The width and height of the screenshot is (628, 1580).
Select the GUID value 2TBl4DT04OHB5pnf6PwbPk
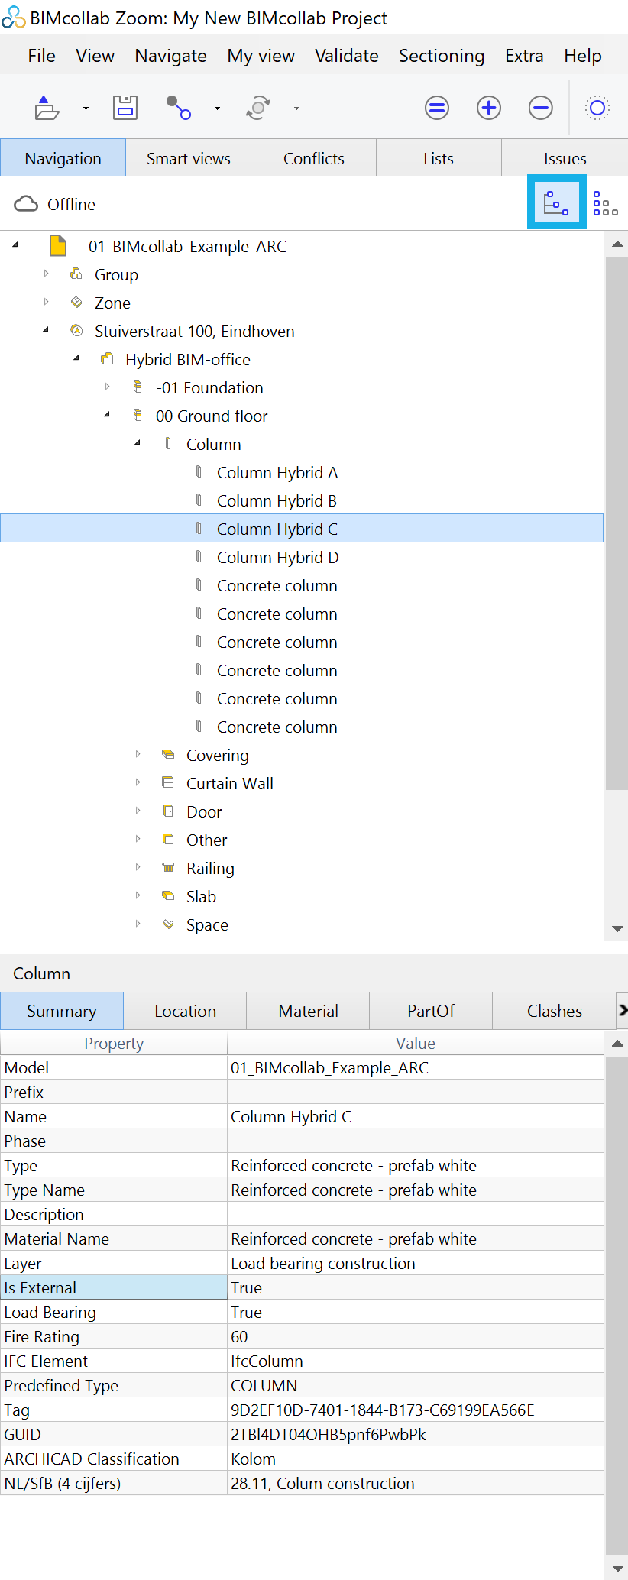click(329, 1434)
